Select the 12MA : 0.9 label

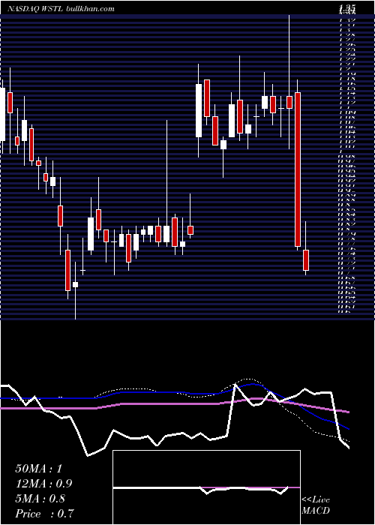(x=43, y=484)
